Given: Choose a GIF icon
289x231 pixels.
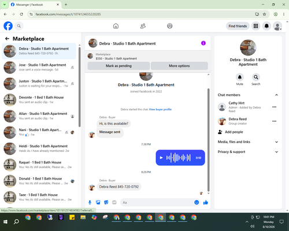Looking at the screenshot, I should coord(114,202).
